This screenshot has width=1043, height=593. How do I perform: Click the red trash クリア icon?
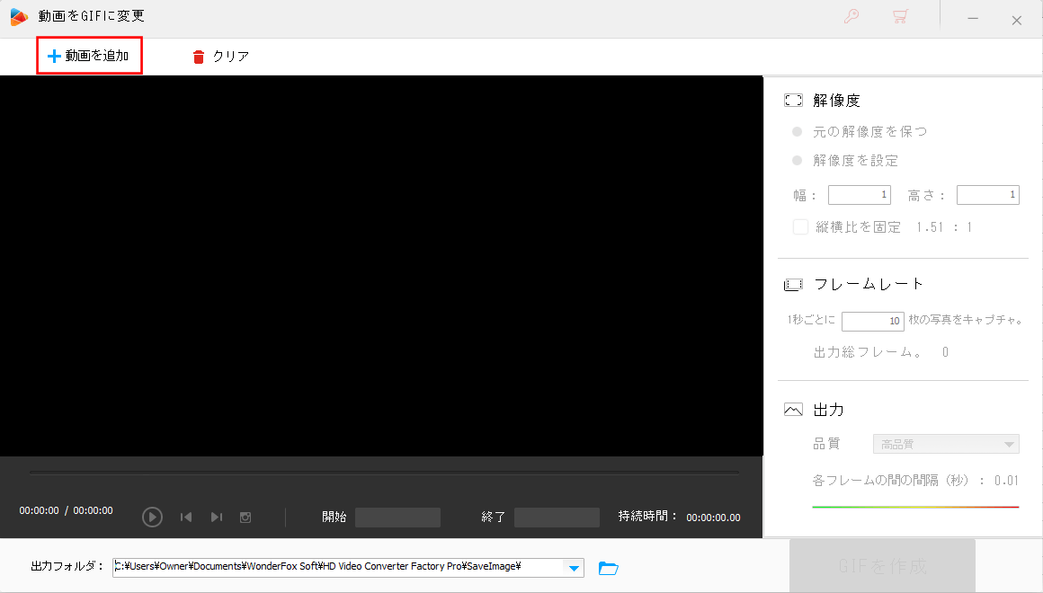tap(199, 57)
